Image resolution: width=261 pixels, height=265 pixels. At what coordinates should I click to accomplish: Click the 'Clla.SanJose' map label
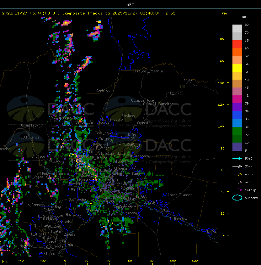pyautogui.click(x=142, y=100)
